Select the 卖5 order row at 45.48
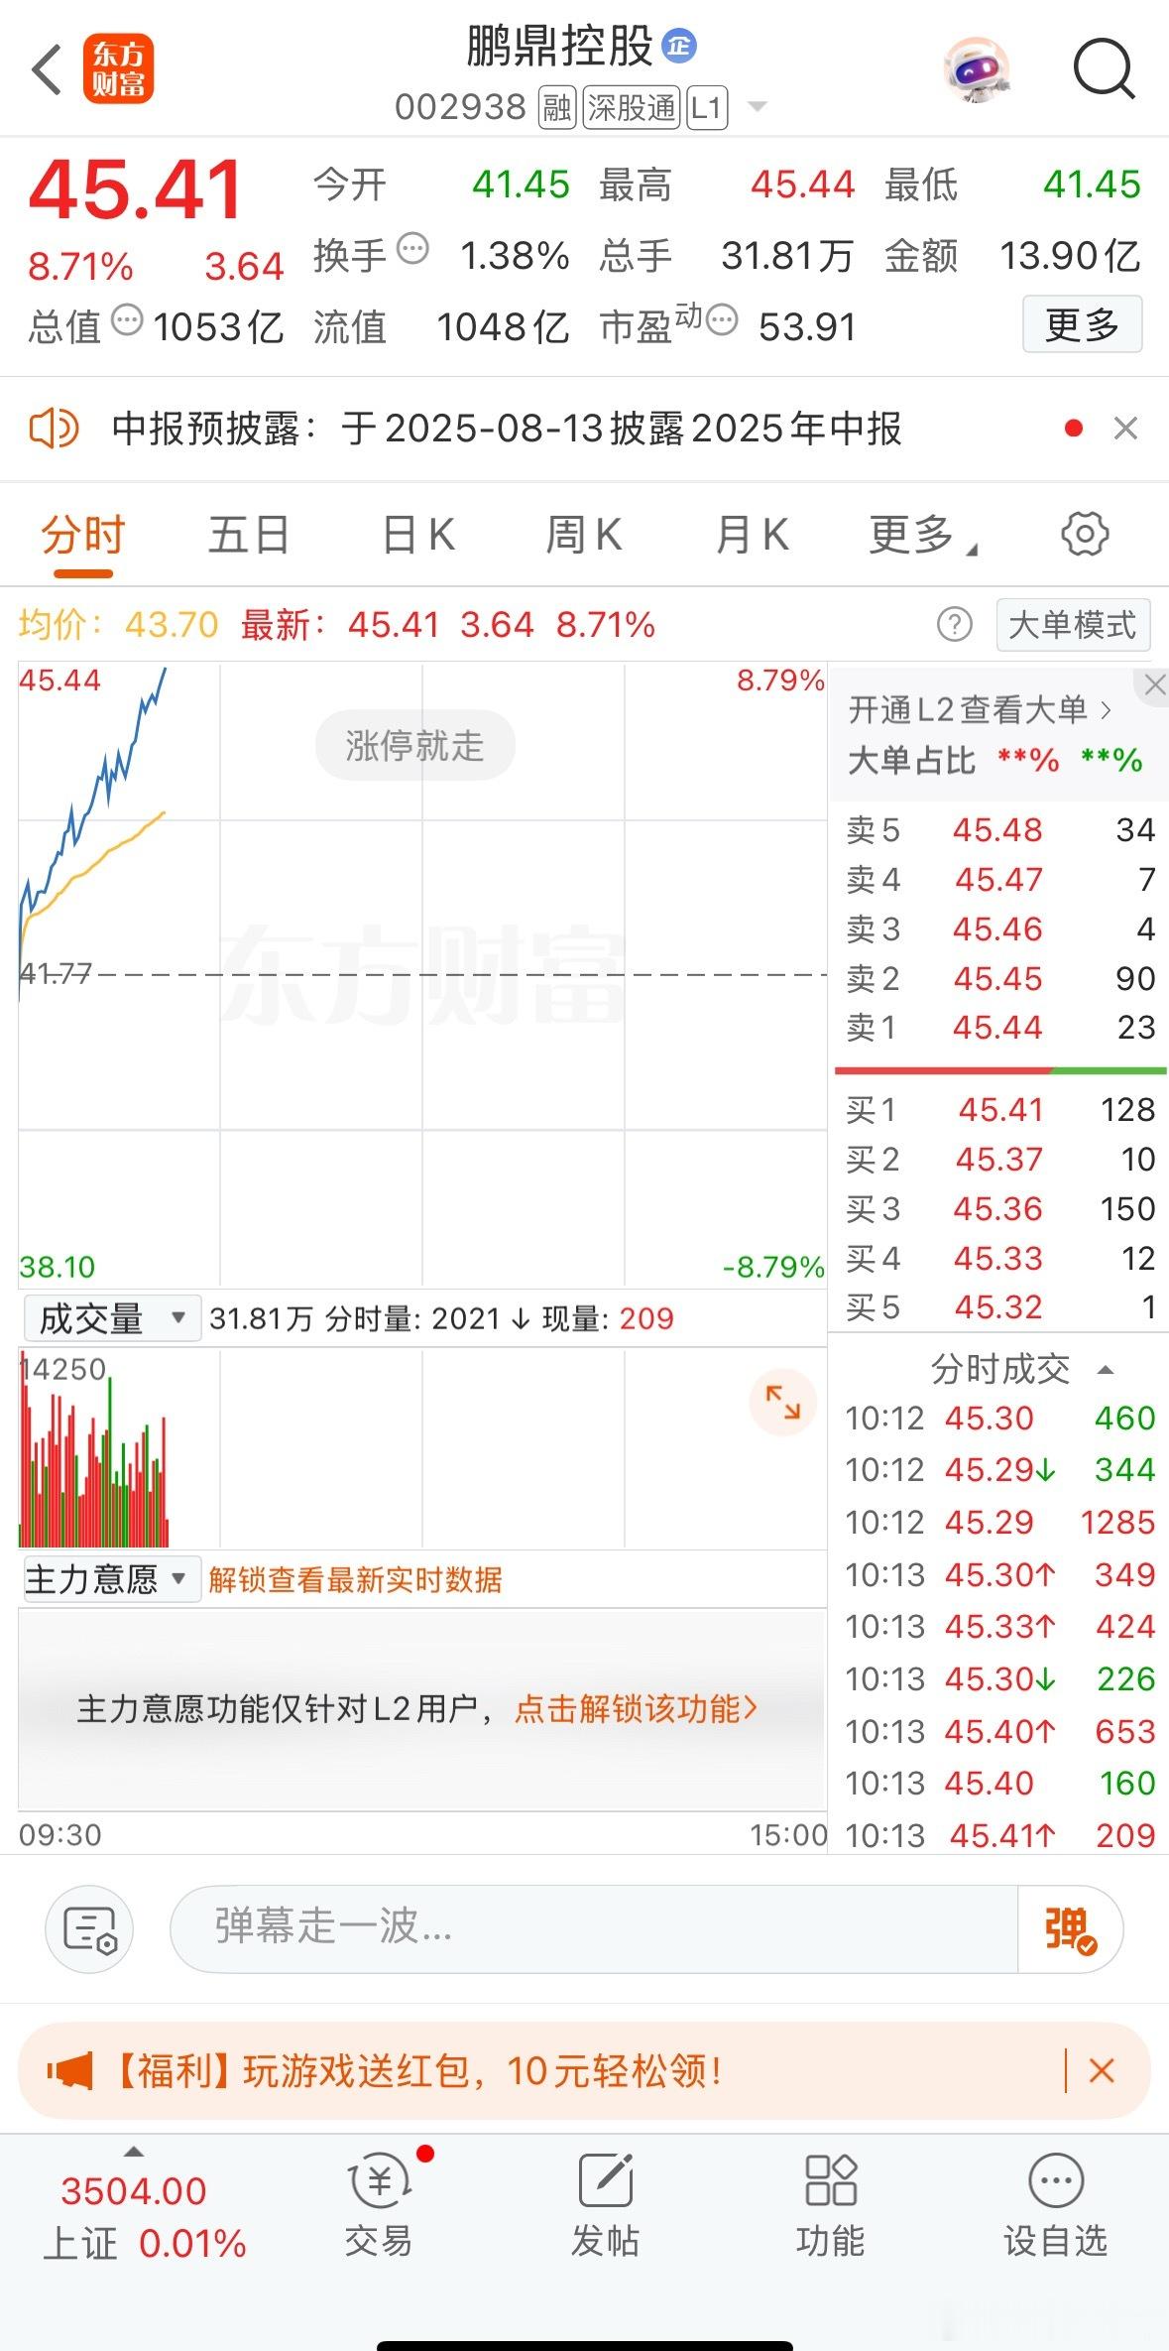1169x2351 pixels. pos(999,829)
